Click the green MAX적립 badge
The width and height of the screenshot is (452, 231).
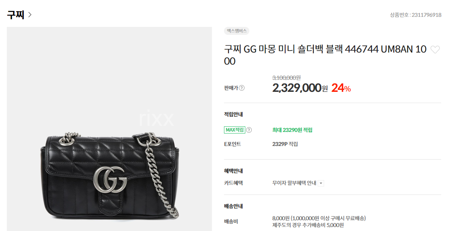(x=234, y=130)
